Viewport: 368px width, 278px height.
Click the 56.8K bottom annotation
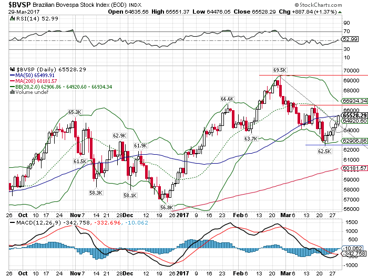point(167,208)
